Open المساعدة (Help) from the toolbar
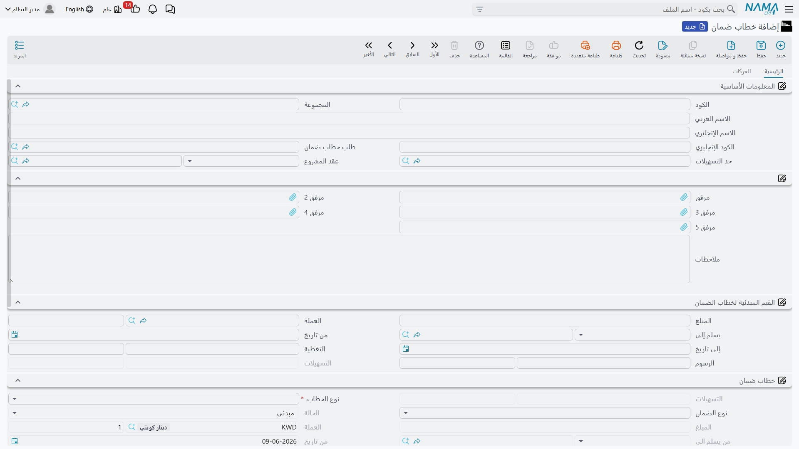The image size is (799, 449). coord(479,45)
